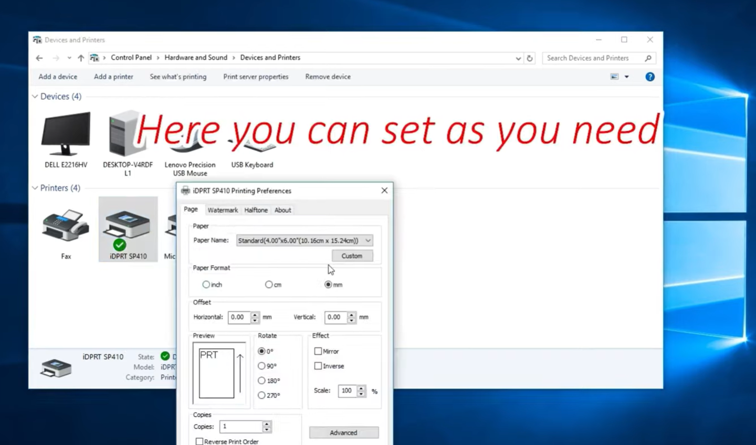Click the PRT page preview thumbnail
This screenshot has width=756, height=445.
(x=217, y=373)
